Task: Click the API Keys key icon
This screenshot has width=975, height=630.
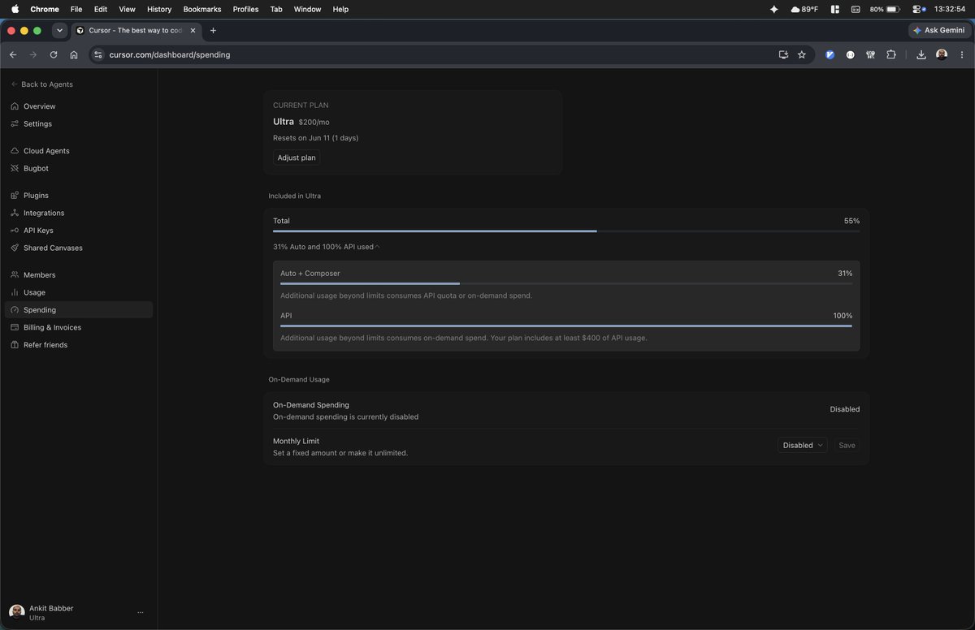Action: 15,231
